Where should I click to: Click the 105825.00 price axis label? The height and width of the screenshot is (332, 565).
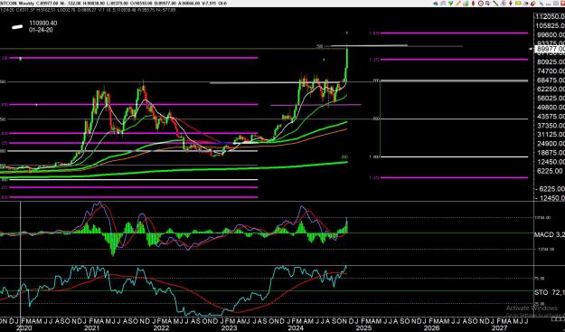[551, 25]
